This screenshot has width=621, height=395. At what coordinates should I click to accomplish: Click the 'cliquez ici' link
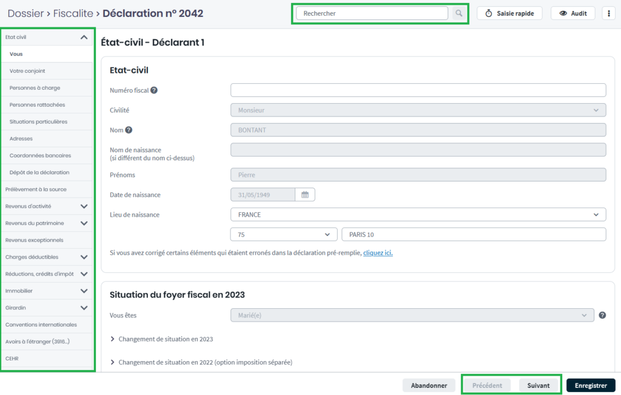pyautogui.click(x=377, y=253)
